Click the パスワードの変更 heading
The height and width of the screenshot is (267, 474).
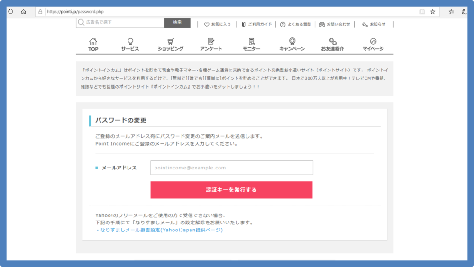point(121,120)
